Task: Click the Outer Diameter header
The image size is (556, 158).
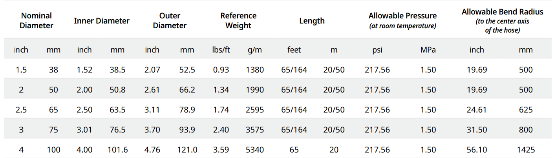Action: (x=170, y=21)
